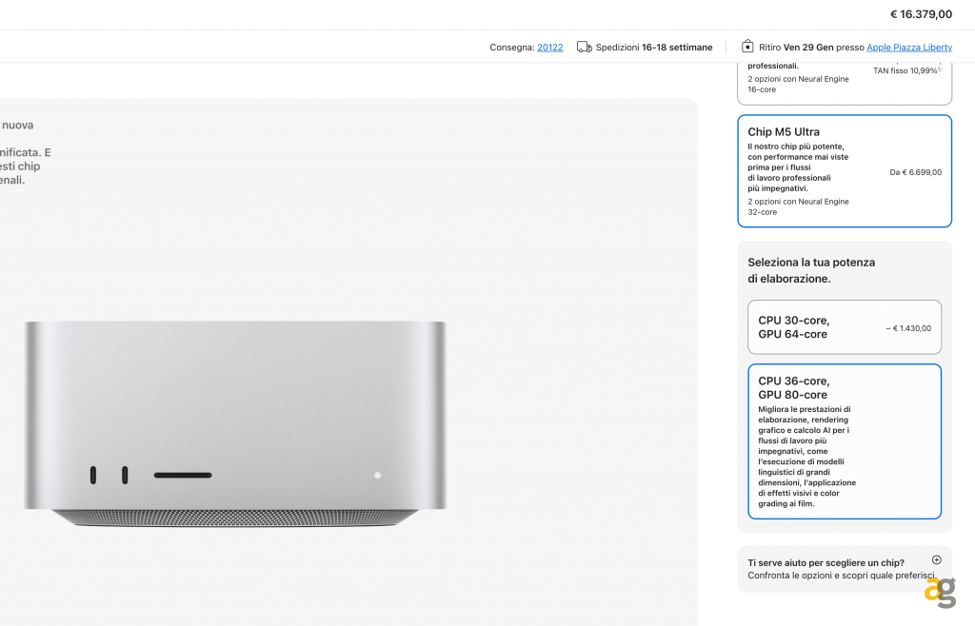Click the Mac Studio product image

pyautogui.click(x=235, y=423)
